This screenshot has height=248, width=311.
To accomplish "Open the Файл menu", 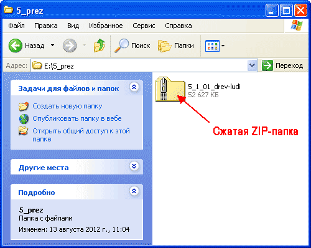I will click(x=16, y=26).
